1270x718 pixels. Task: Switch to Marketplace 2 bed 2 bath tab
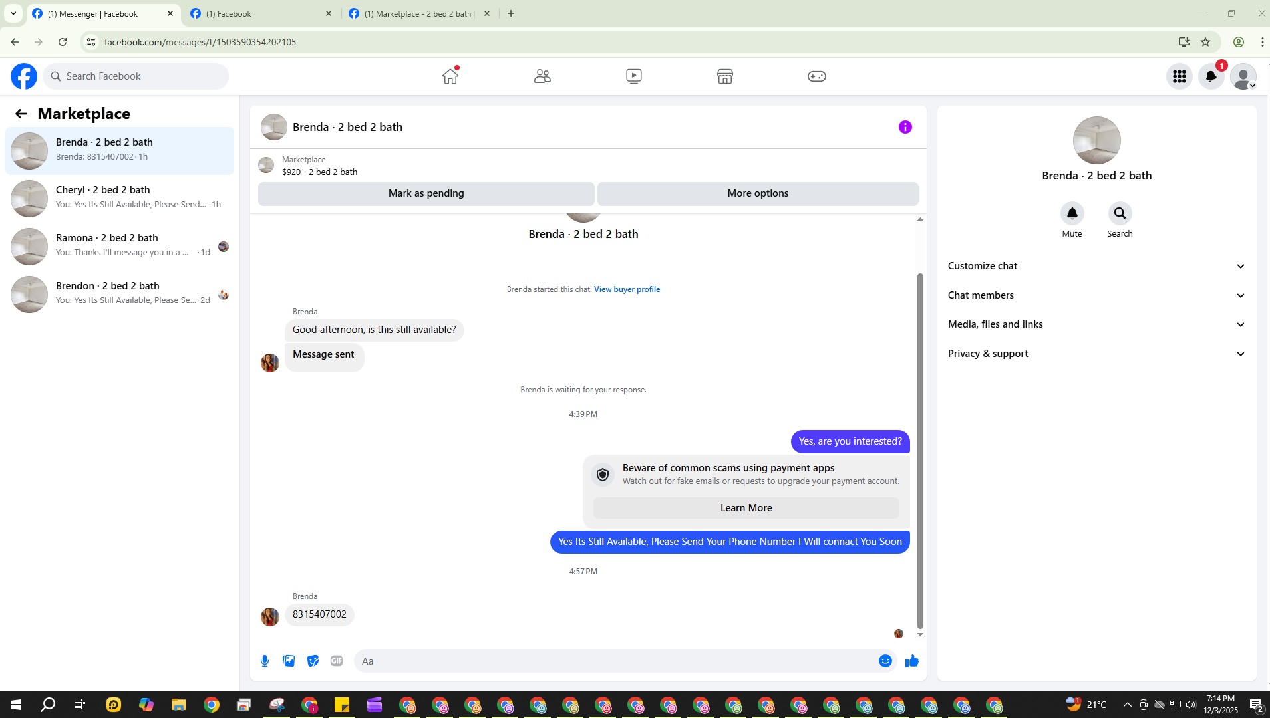click(x=420, y=13)
